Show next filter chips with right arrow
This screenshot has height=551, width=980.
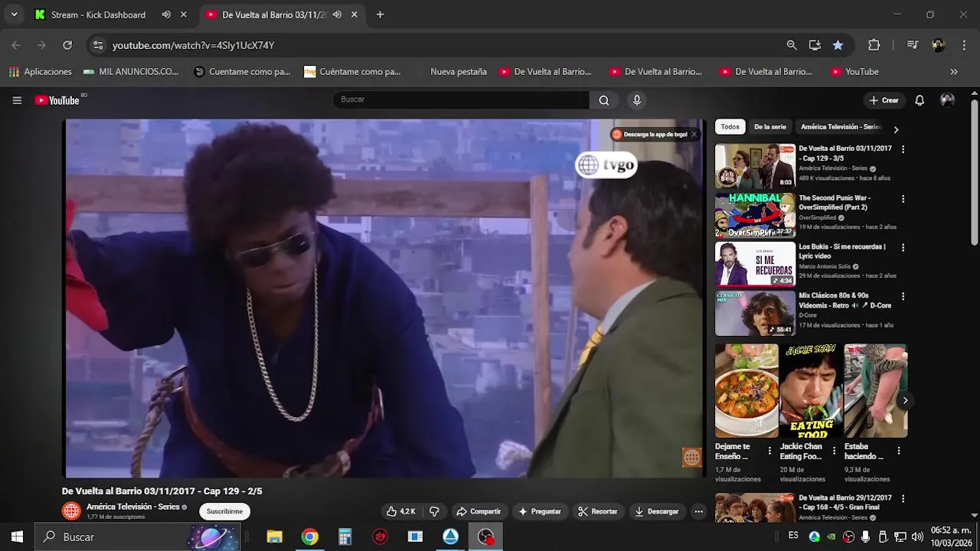pyautogui.click(x=896, y=129)
